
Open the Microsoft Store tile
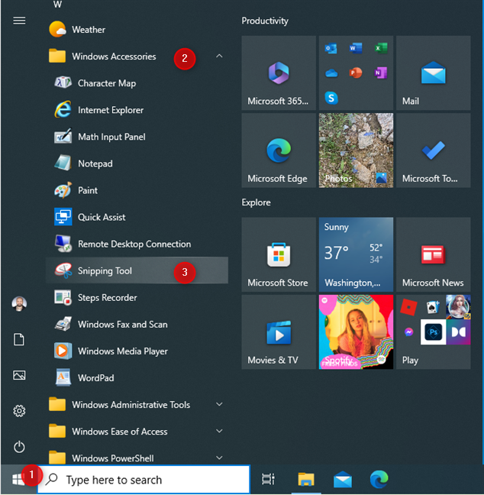(278, 254)
